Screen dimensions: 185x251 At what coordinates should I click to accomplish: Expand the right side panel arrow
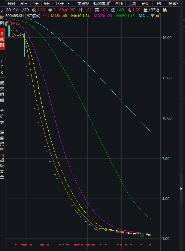click(x=181, y=188)
